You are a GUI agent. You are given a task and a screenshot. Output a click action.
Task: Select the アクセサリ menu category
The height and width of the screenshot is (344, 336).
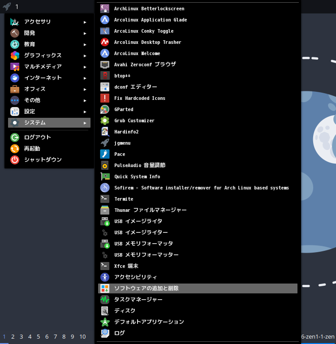pos(49,21)
